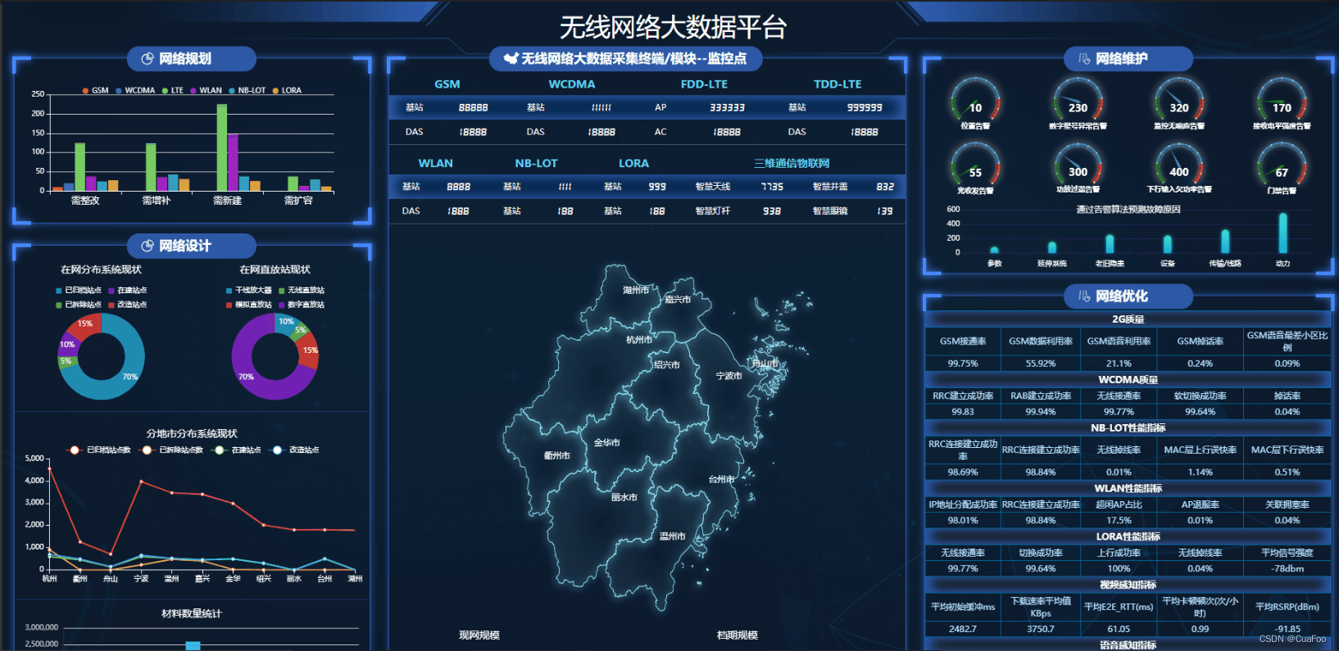
Task: Toggle 干线放大器 legend in 在网直放站现状 pie
Action: [249, 290]
